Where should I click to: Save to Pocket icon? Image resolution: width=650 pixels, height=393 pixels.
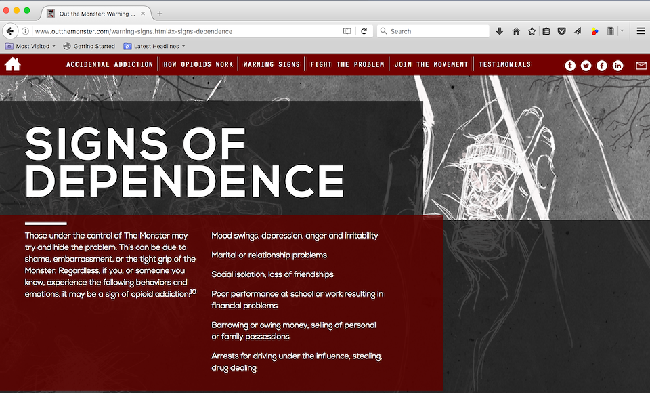[x=562, y=31]
